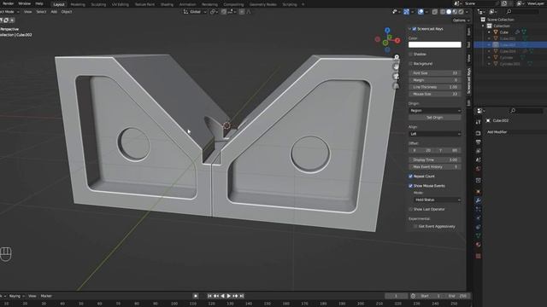Open the Options dropdown in viewport
Viewport: 547px width, 307px height.
(462, 20)
